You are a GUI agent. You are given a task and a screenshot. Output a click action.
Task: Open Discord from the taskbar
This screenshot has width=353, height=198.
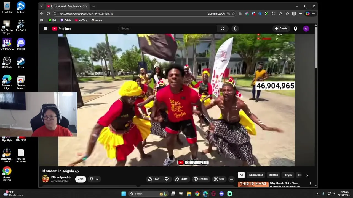pyautogui.click(x=221, y=194)
